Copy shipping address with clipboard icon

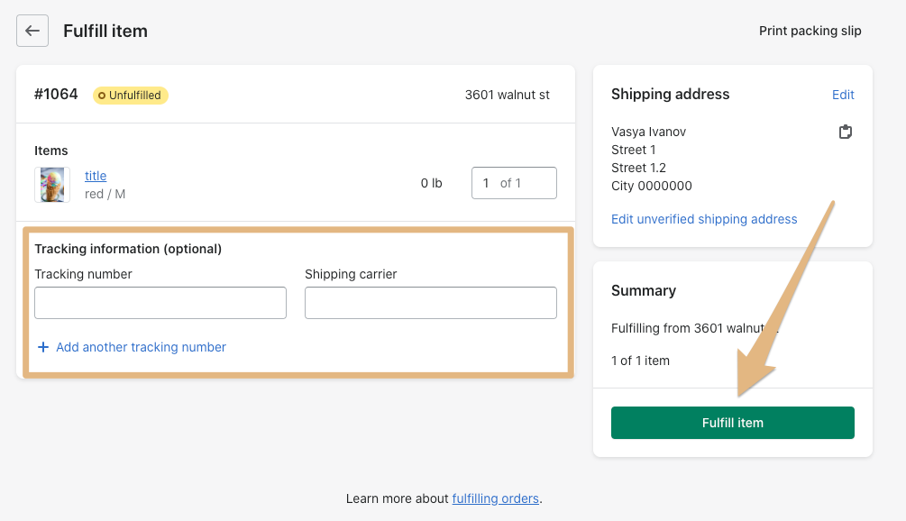pyautogui.click(x=846, y=132)
